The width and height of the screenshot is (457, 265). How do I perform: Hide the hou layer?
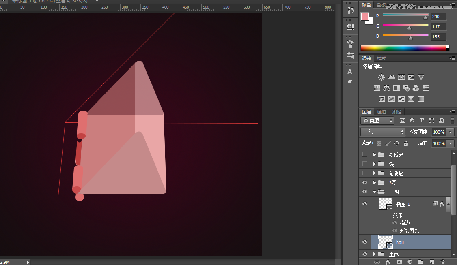click(x=364, y=242)
